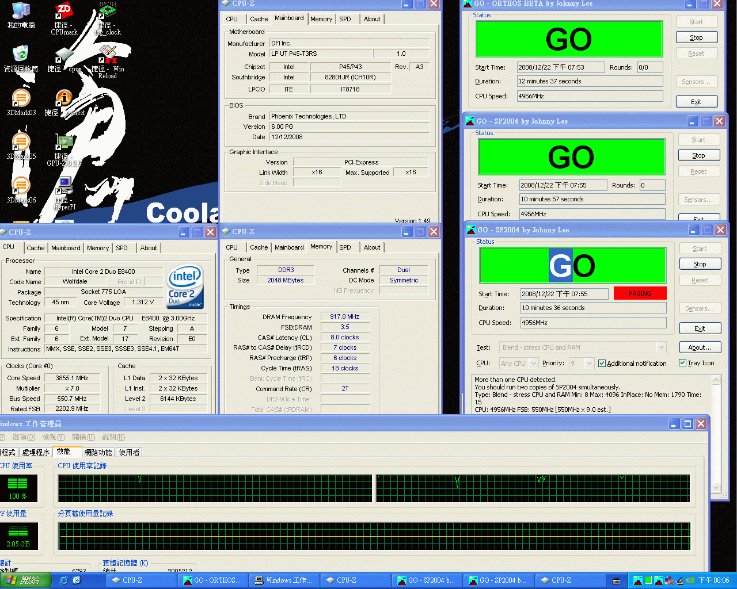Screen dimensions: 737x589
Task: Click the ORTHOS Start Time field
Action: 561,67
